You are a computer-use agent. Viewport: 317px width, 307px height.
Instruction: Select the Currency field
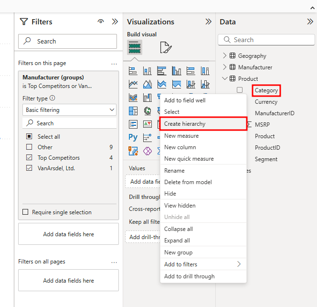coord(266,102)
